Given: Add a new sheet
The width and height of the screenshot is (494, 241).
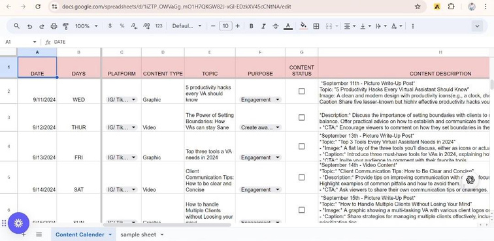Looking at the screenshot, I should 24,234.
